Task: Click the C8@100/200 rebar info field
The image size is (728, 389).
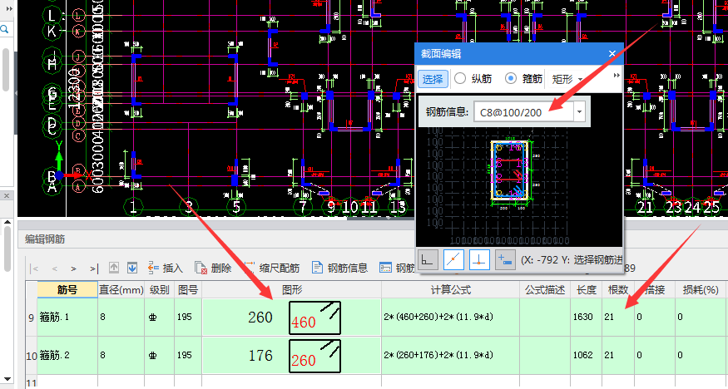Action: pos(523,111)
